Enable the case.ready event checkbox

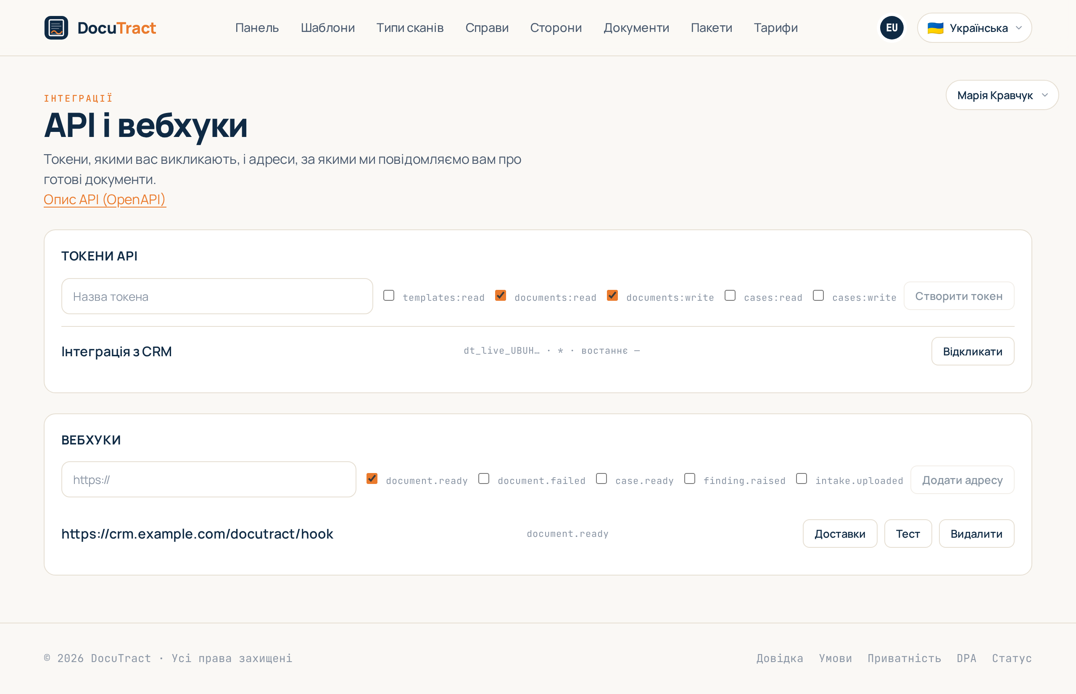(x=601, y=478)
